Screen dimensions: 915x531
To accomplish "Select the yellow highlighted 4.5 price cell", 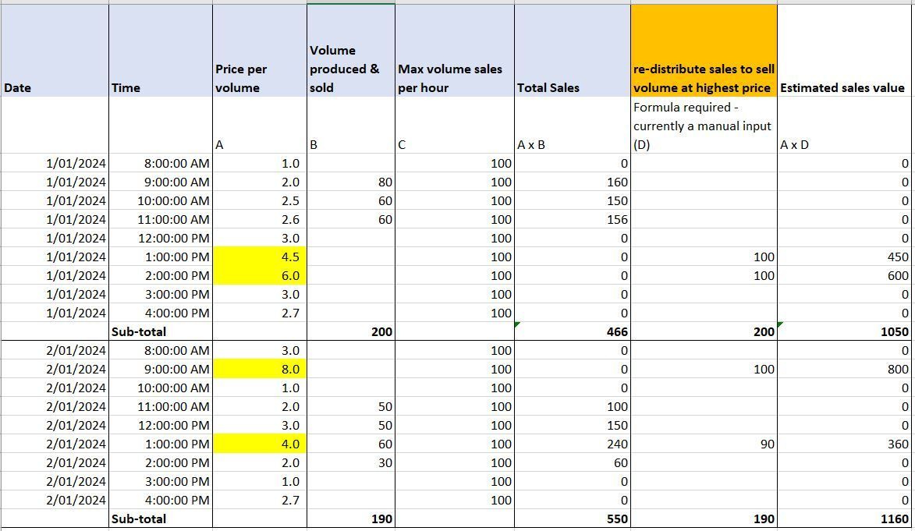I will pos(261,257).
